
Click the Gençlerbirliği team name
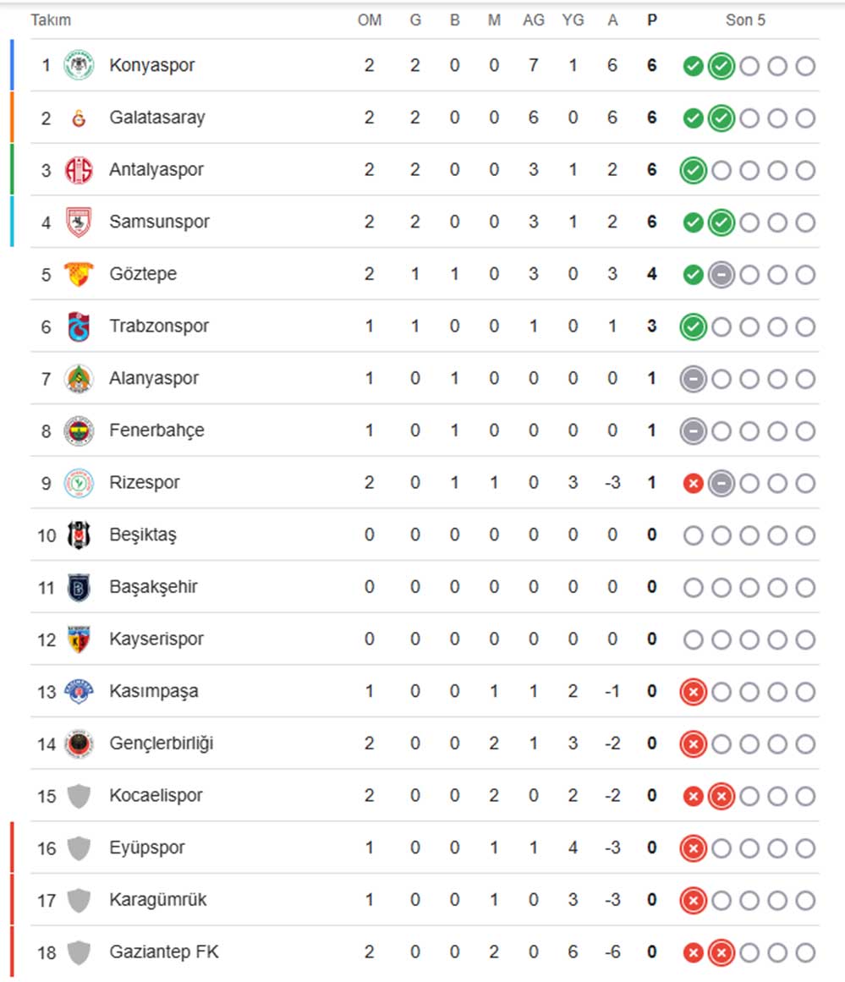(162, 743)
